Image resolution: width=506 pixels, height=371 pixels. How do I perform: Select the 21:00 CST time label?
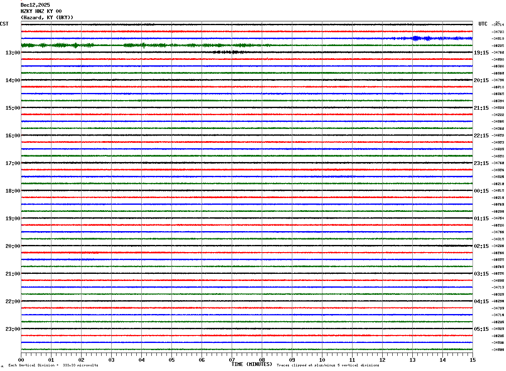[x=13, y=274]
